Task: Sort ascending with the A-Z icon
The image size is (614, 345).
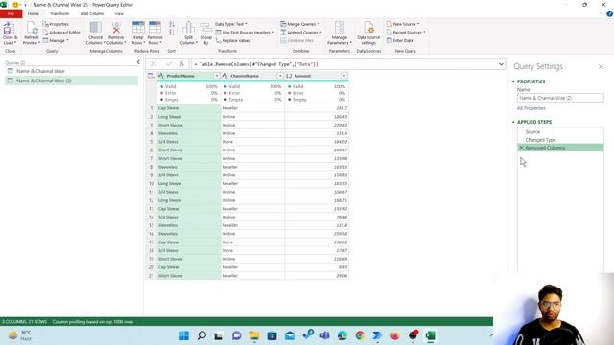Action: click(x=172, y=24)
